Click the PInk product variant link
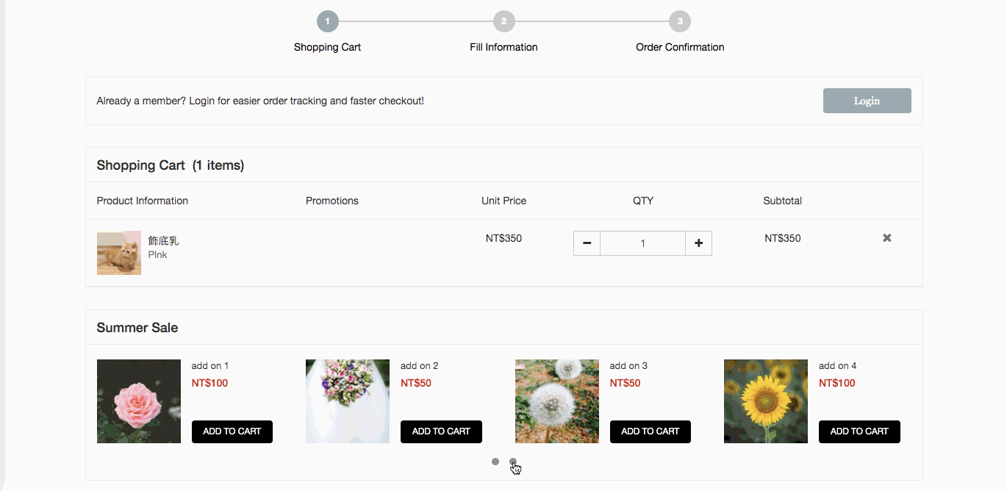 [x=157, y=254]
